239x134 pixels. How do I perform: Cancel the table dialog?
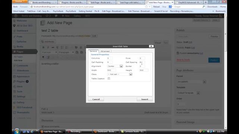[x=96, y=99]
